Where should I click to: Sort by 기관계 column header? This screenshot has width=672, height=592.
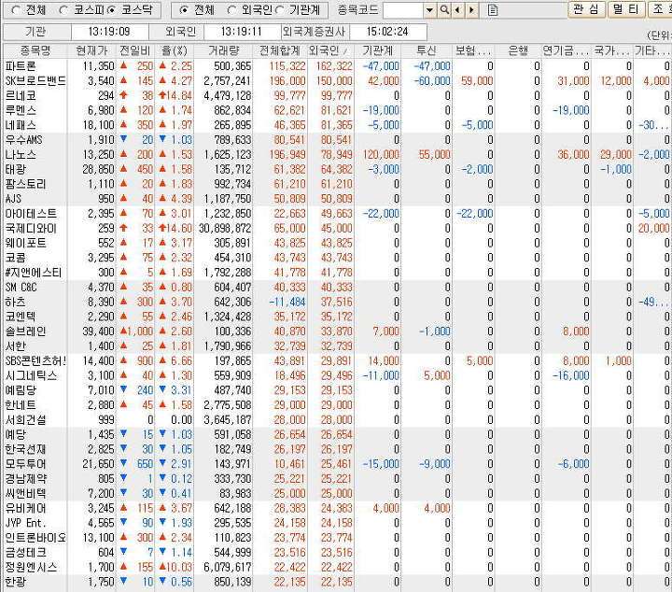click(x=377, y=50)
